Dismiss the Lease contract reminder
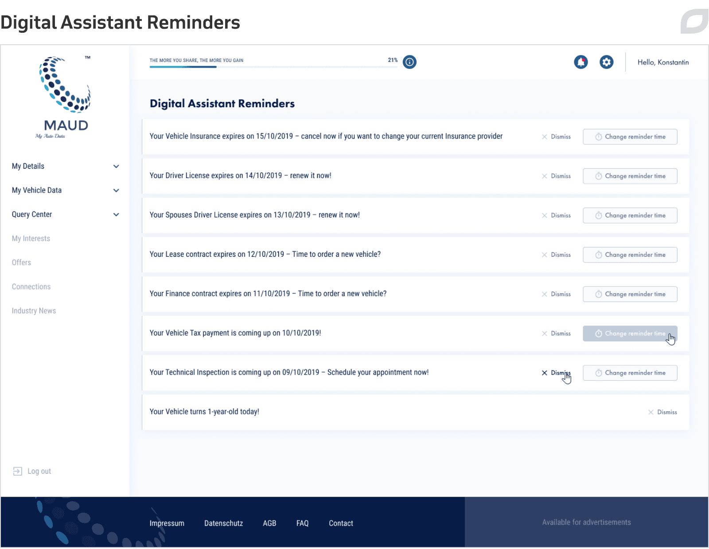The image size is (709, 549). [556, 255]
